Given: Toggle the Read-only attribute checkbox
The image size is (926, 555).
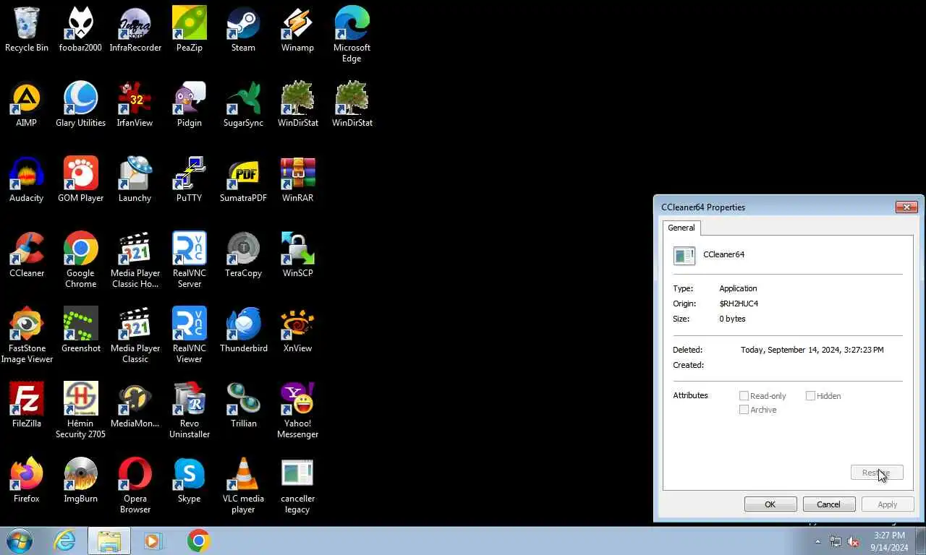Looking at the screenshot, I should coord(744,396).
